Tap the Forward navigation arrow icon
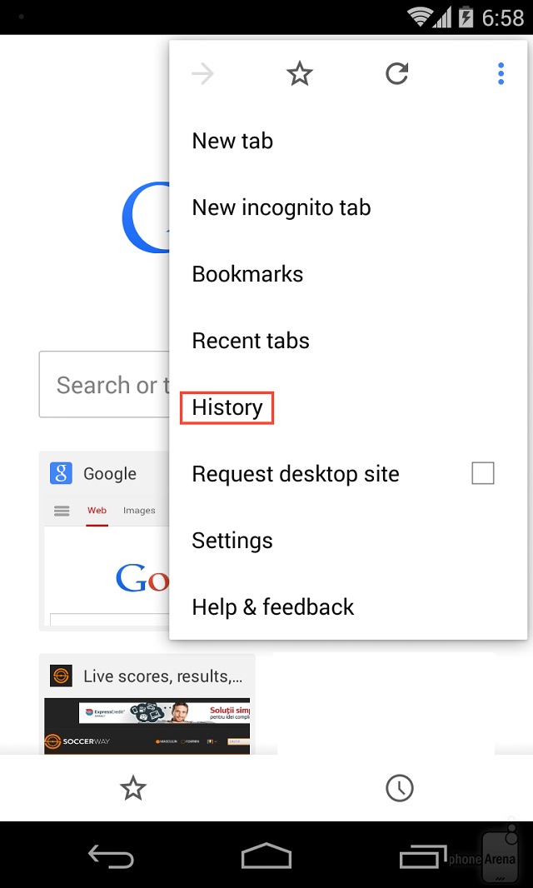The width and height of the screenshot is (533, 888). point(202,73)
